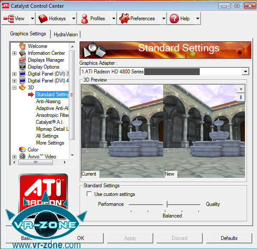Click the Information Center icon
The width and height of the screenshot is (257, 249).
pyautogui.click(x=22, y=53)
